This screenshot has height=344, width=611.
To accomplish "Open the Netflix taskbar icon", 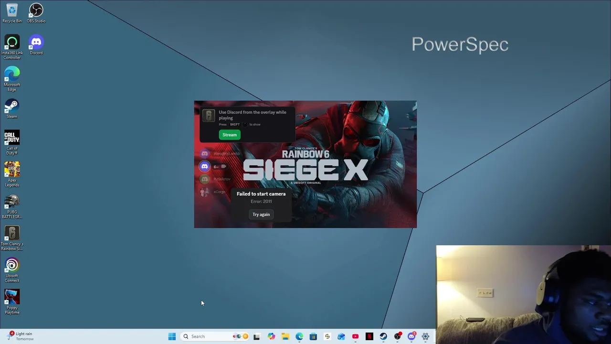I will (369, 336).
